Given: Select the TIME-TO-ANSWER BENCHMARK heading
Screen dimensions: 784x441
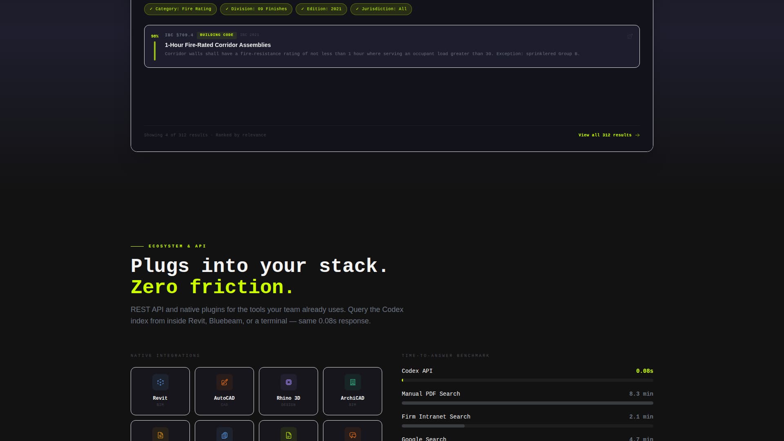Looking at the screenshot, I should (x=445, y=356).
